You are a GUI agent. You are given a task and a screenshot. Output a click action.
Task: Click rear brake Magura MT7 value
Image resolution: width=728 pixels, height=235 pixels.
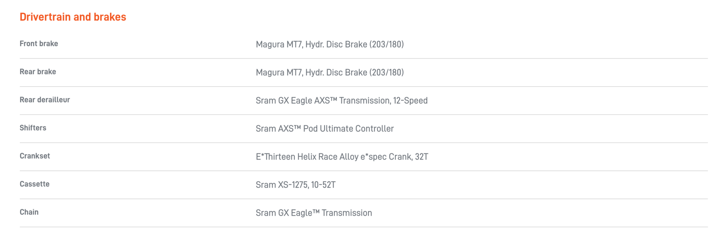click(330, 72)
